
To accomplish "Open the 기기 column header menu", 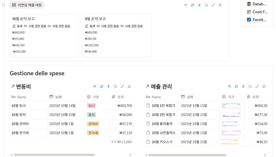I will tap(230, 97).
